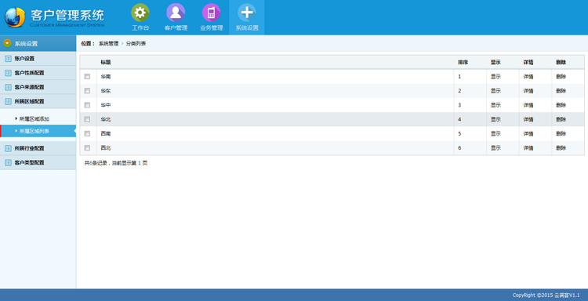Screen dimensions: 588x301
Task: Click the icon beside 账户设置
Action: 8,59
